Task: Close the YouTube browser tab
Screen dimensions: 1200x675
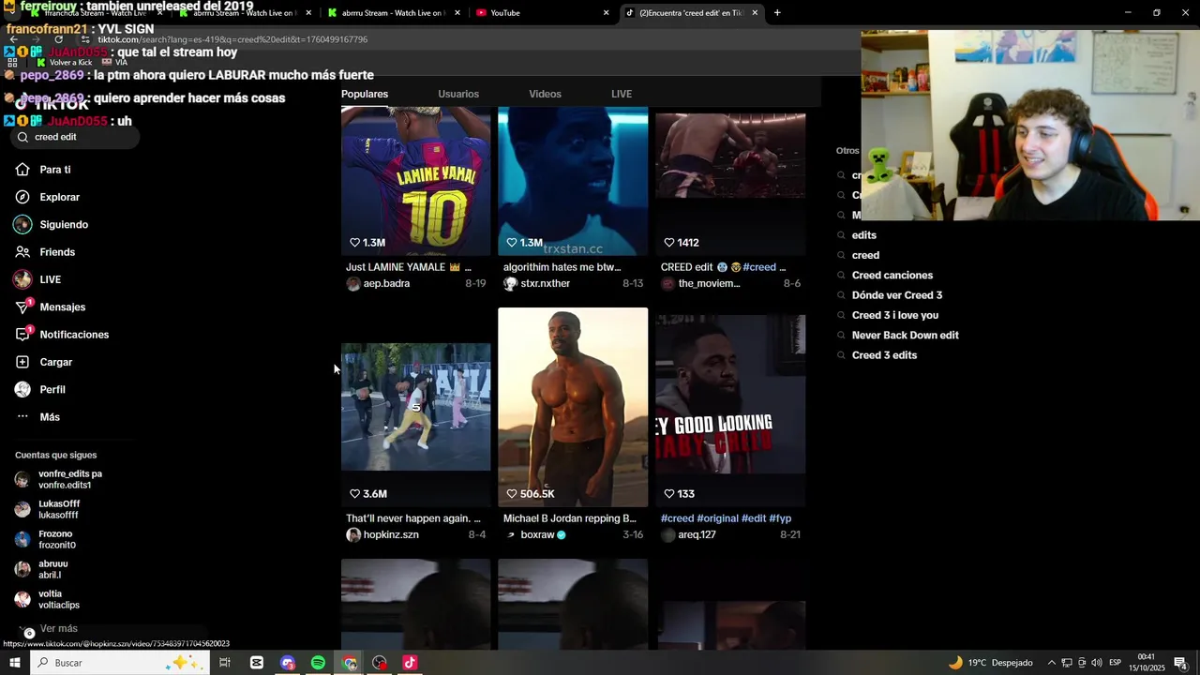Action: tap(606, 13)
